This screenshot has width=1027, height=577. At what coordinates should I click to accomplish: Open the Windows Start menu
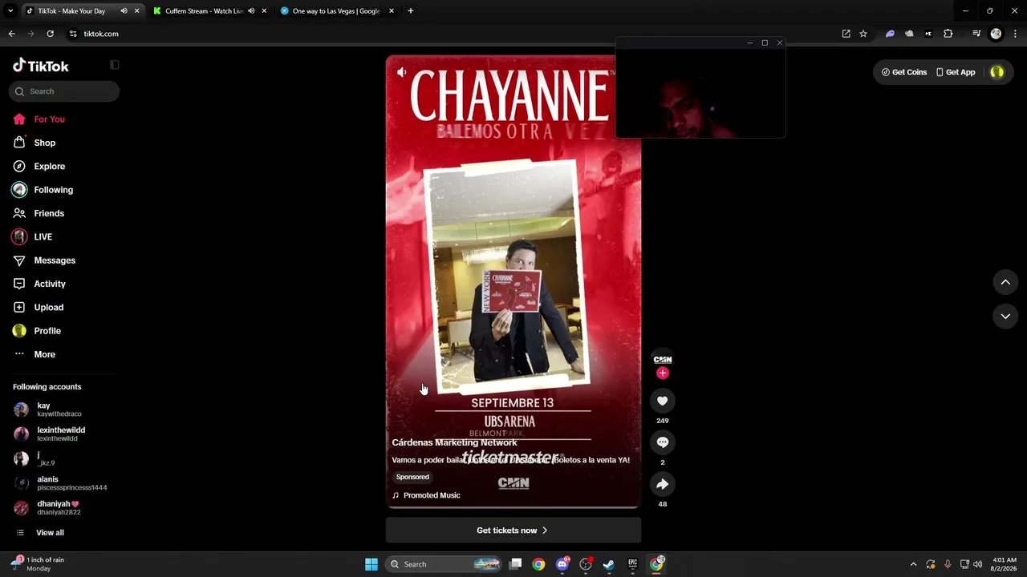tap(371, 564)
